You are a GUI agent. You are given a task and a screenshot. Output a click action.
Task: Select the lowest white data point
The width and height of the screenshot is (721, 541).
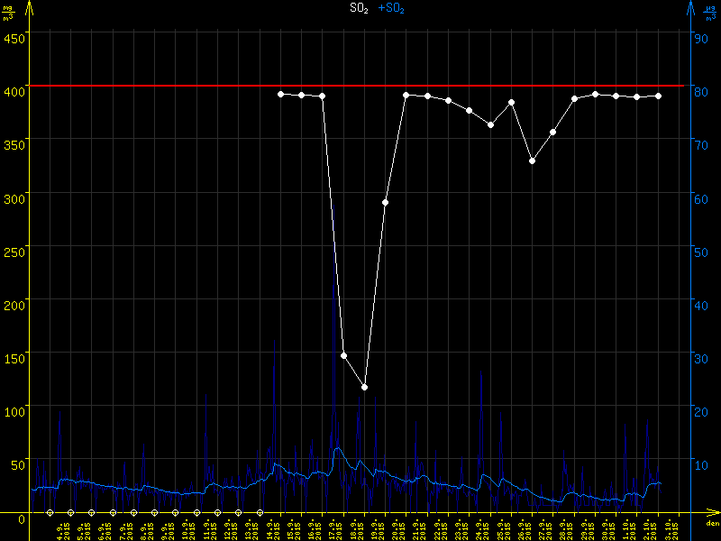click(364, 387)
